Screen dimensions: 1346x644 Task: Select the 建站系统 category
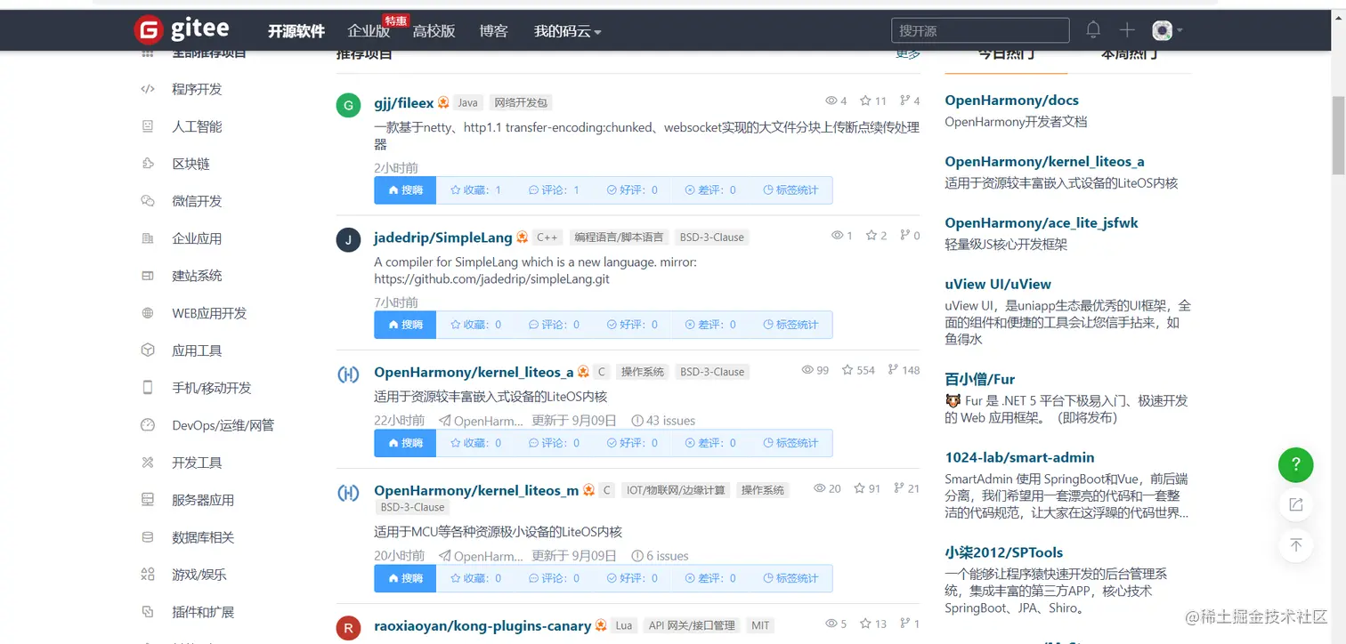click(197, 276)
